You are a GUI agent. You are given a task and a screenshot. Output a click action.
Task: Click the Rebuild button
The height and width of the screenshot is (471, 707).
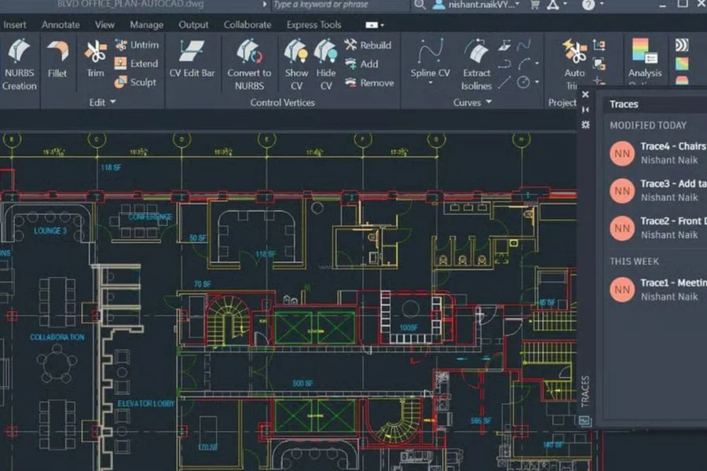[367, 45]
